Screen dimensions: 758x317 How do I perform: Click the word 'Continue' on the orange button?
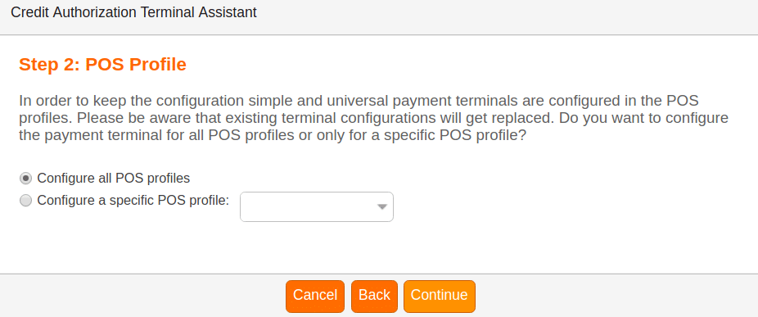click(x=440, y=295)
